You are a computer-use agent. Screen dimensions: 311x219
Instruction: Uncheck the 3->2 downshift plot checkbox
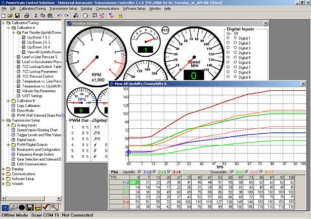pyautogui.click(x=247, y=172)
